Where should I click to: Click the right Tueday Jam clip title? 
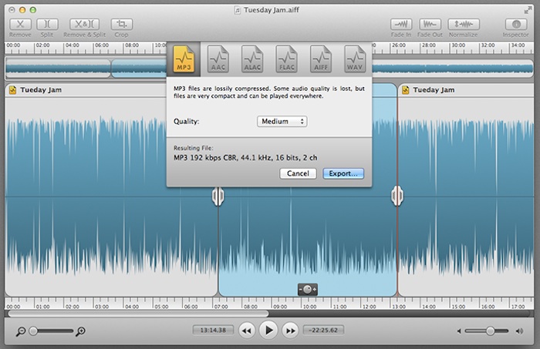point(434,90)
